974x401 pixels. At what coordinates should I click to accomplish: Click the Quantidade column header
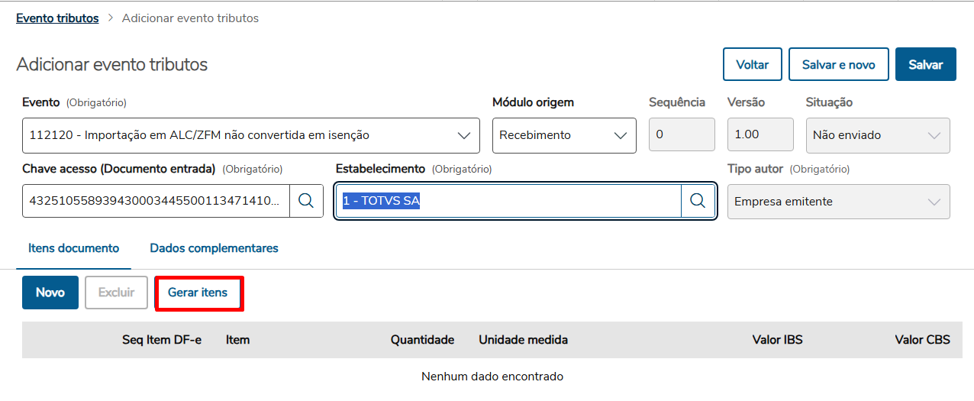(422, 340)
